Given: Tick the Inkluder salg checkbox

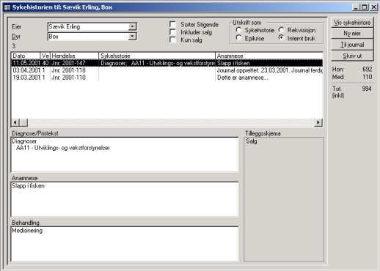Looking at the screenshot, I should coord(172,32).
